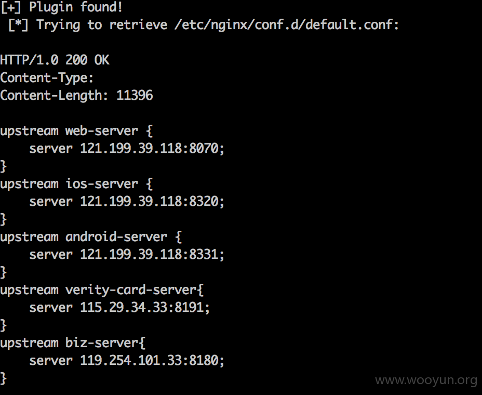Click the Content-Length value 11396
Image resolution: width=482 pixels, height=395 pixels.
pos(135,95)
